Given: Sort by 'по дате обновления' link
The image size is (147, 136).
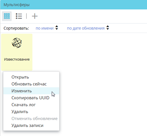Looking at the screenshot, I should click(x=86, y=28).
